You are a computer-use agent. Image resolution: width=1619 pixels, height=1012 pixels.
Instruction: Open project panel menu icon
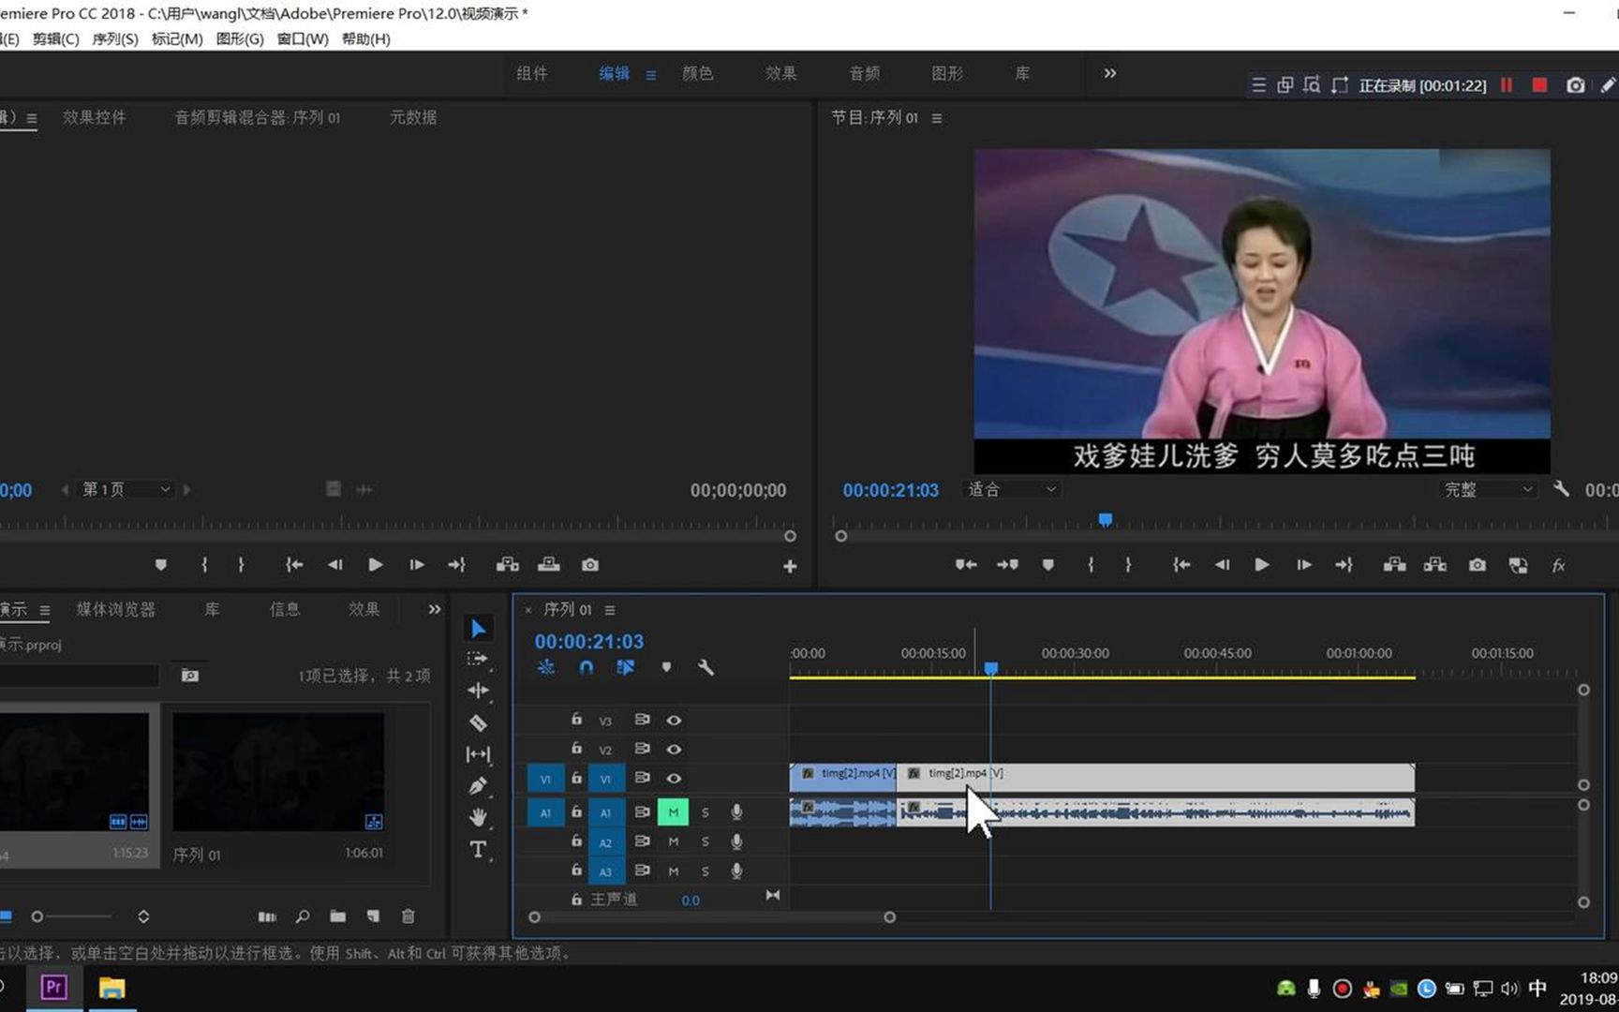tap(44, 610)
